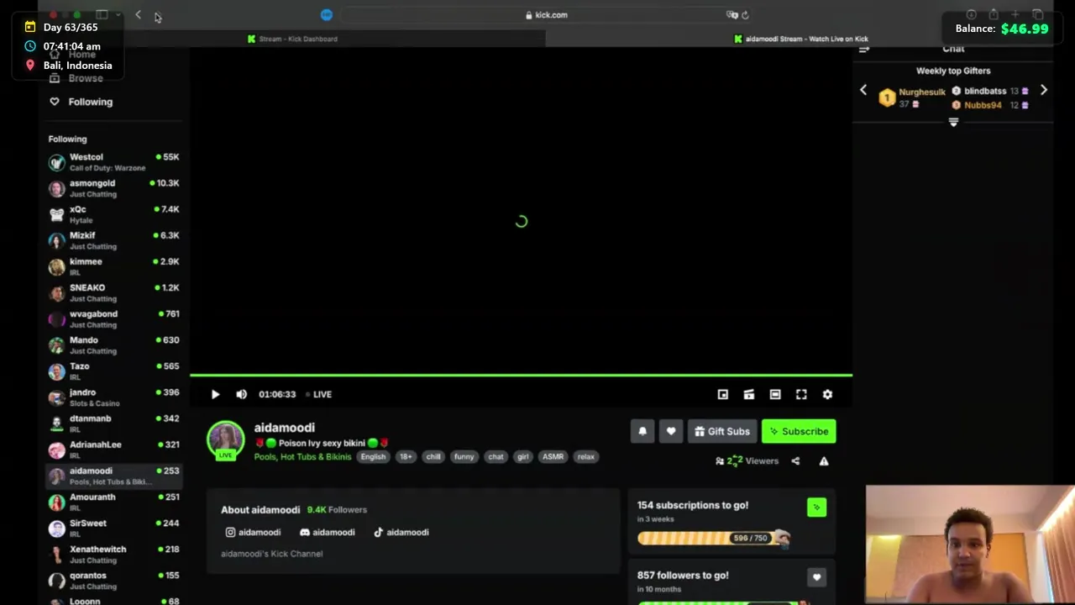Open Pools, Hot Tubs & Bikinis category link
The height and width of the screenshot is (605, 1075).
tap(302, 457)
